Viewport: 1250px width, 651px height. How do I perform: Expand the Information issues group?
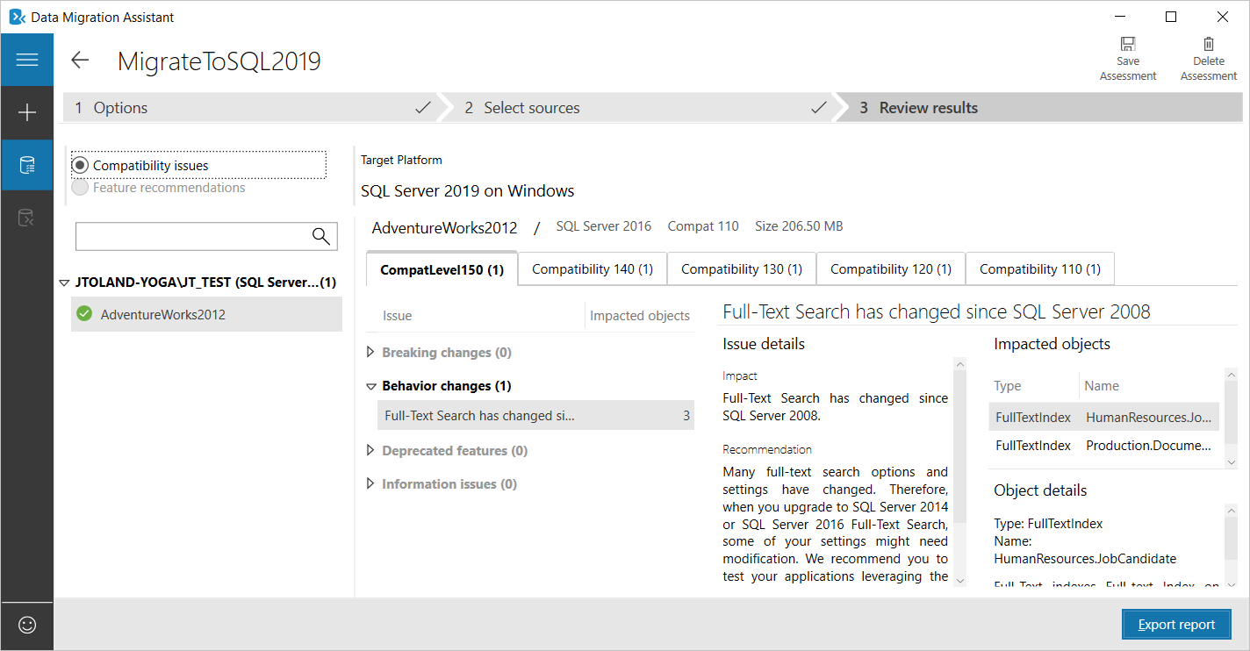pyautogui.click(x=370, y=484)
